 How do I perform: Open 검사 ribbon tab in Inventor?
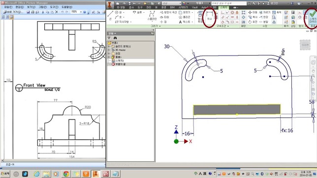tap(131, 7)
